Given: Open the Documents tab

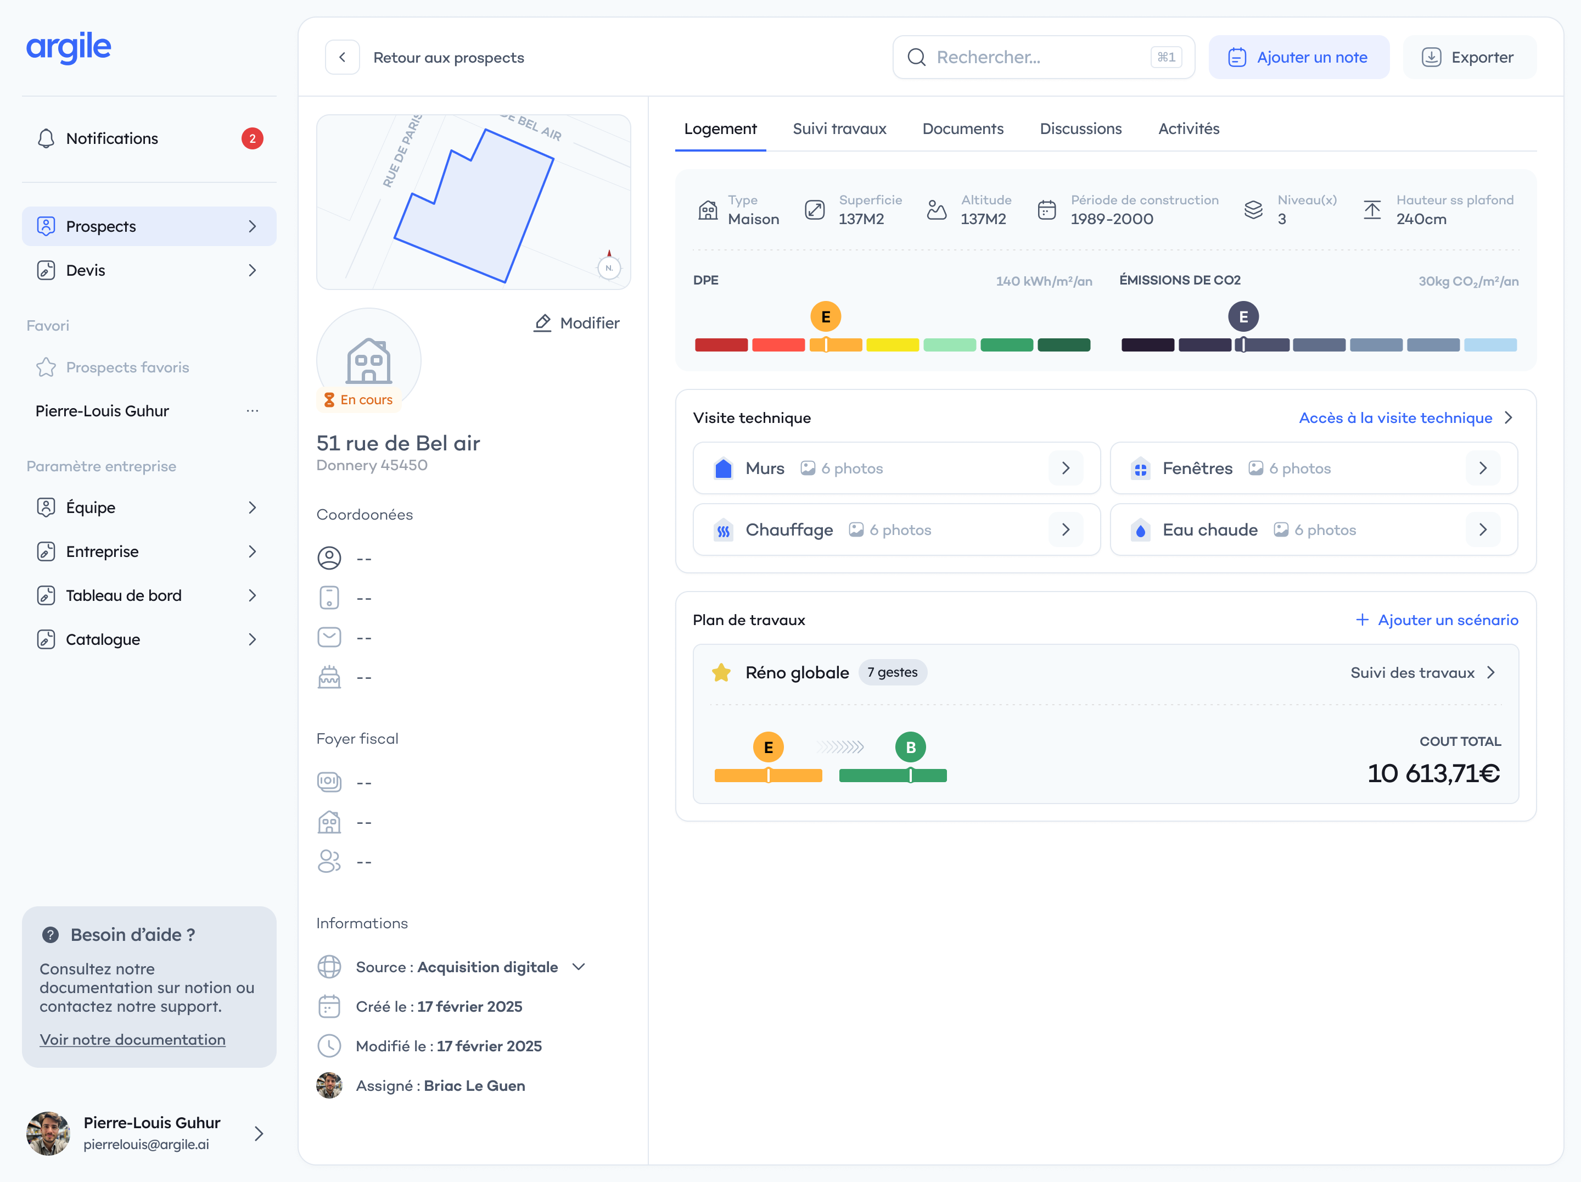Looking at the screenshot, I should [963, 129].
